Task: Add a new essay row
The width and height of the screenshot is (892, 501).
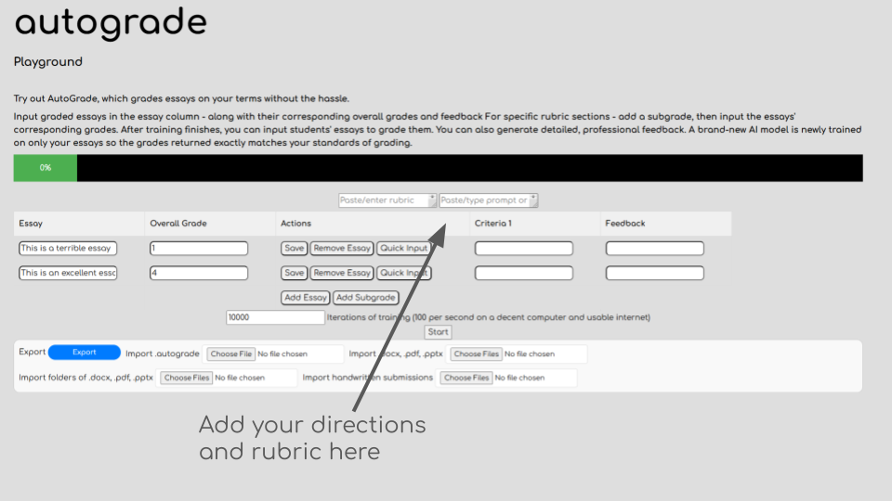Action: (306, 298)
